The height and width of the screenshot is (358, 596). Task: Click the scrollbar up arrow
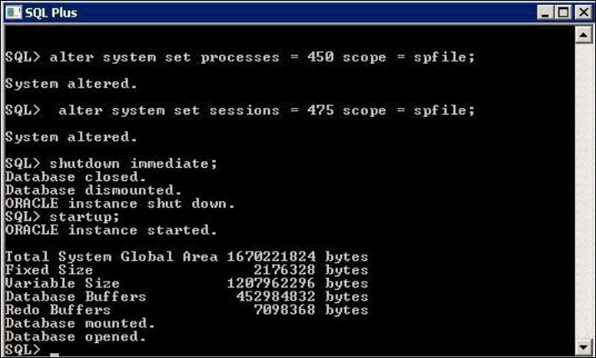click(x=583, y=34)
